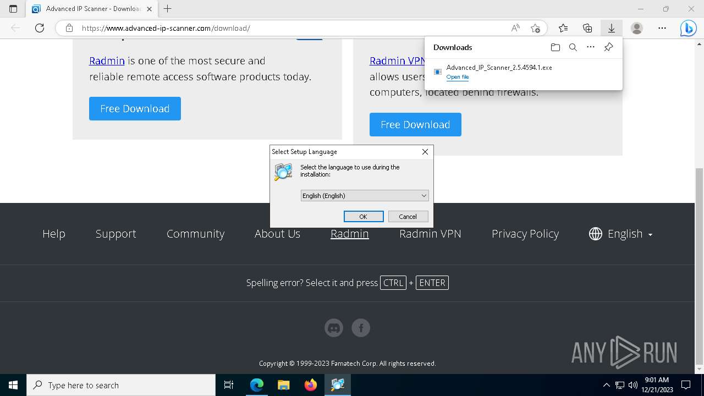Pin the Downloads panel

(608, 47)
